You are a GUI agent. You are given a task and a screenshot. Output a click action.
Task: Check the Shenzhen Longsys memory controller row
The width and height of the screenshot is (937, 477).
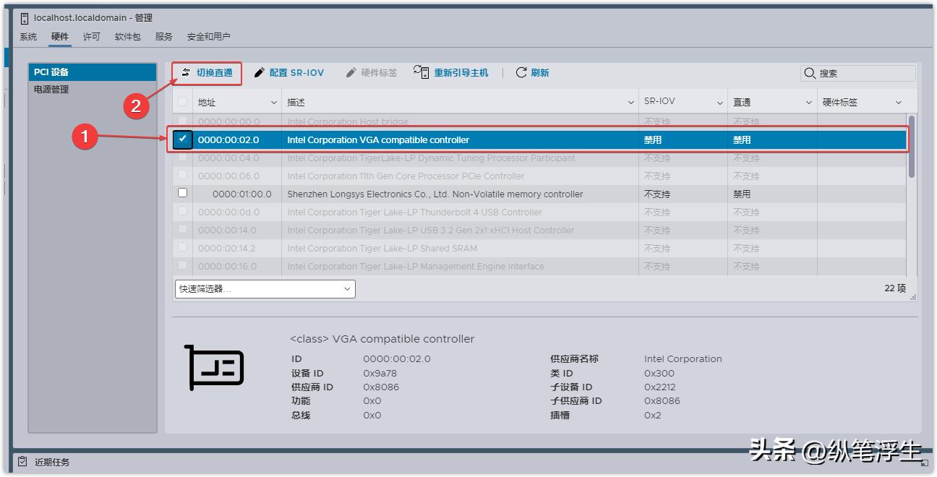click(x=184, y=194)
